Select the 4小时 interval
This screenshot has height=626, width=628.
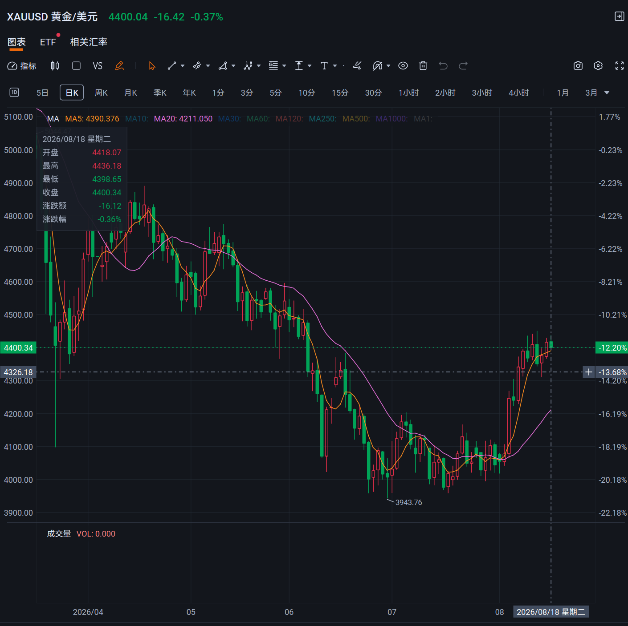[519, 93]
